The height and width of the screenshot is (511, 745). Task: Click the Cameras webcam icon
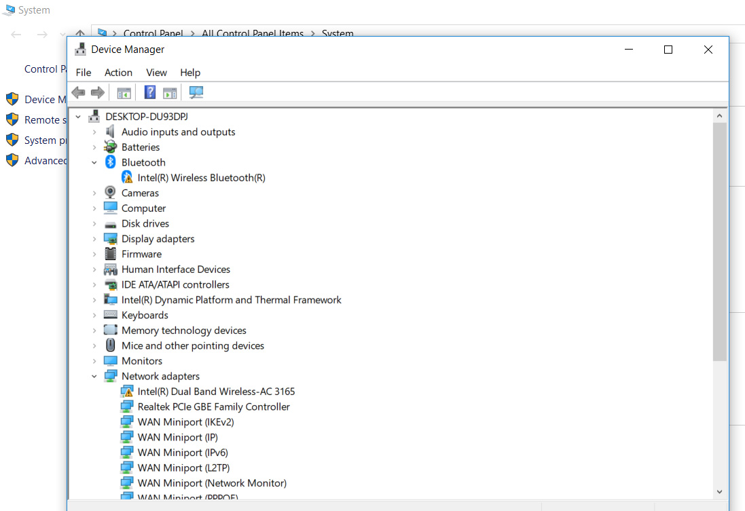110,192
